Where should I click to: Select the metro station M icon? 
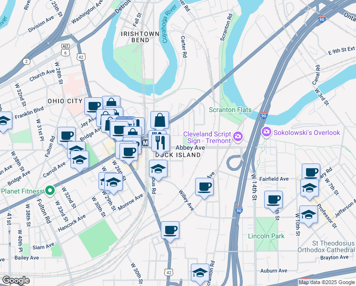(145, 143)
